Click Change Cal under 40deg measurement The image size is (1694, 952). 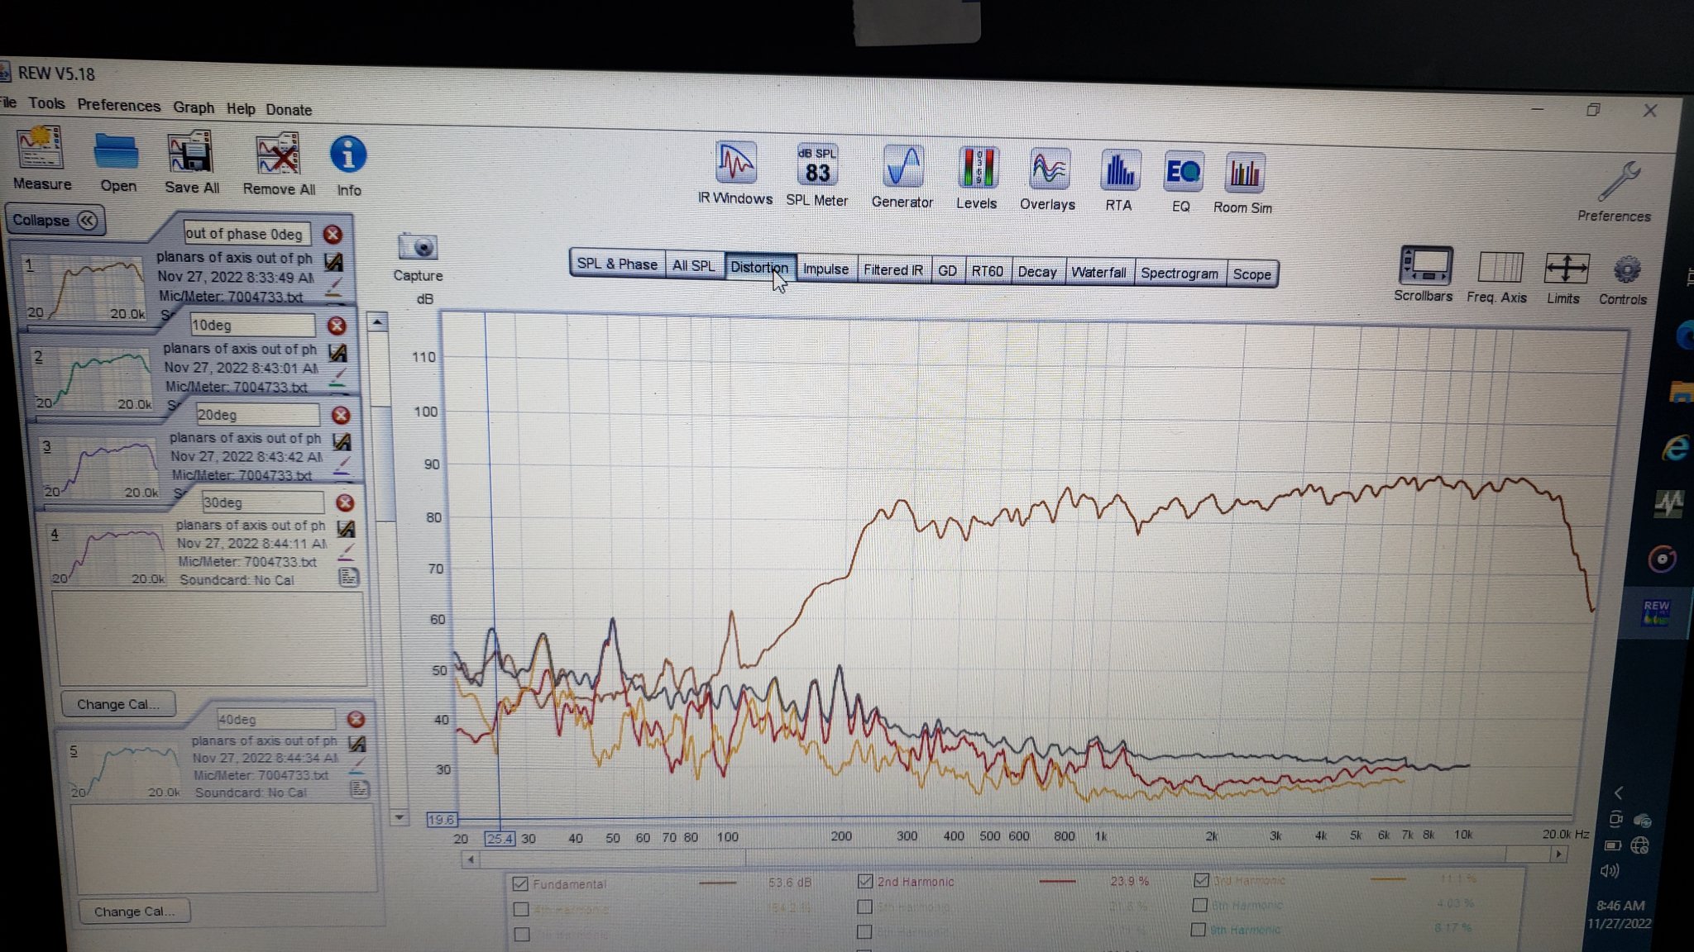134,912
